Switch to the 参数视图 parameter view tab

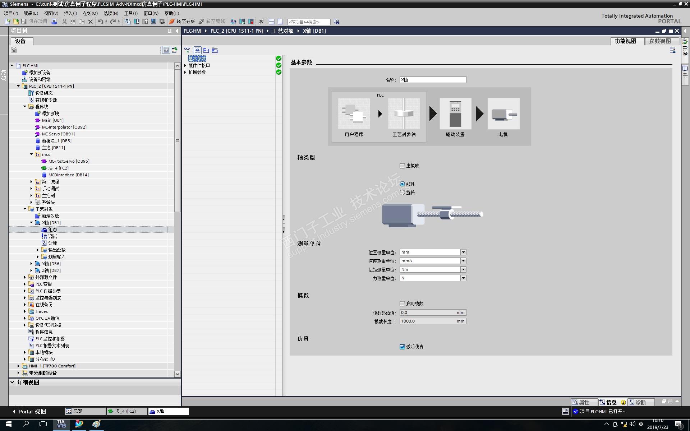[660, 41]
